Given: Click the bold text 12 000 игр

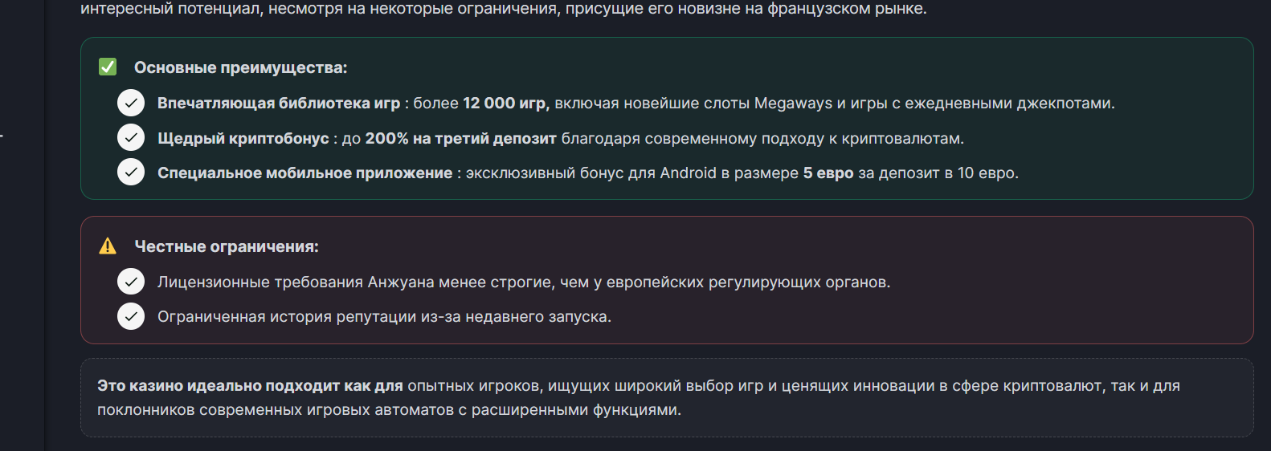Looking at the screenshot, I should 505,104.
